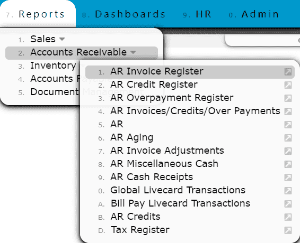Click the new-window icon beside AR Credits
The width and height of the screenshot is (300, 243).
pyautogui.click(x=288, y=217)
